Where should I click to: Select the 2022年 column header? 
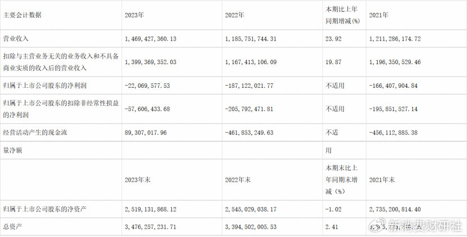pos(233,15)
